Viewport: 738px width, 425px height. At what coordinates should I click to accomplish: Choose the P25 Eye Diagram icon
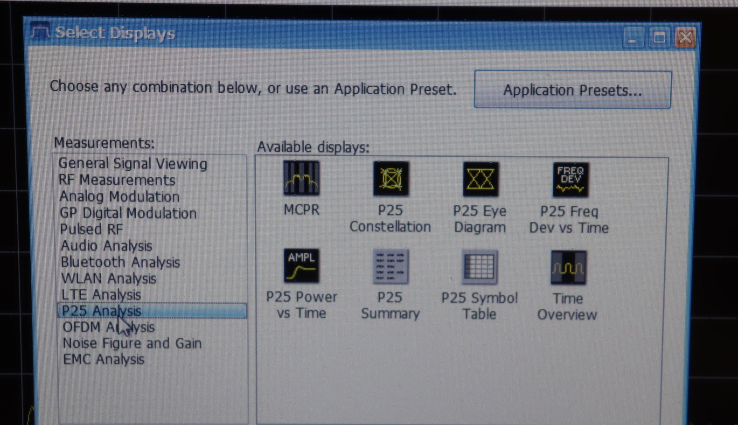pos(480,179)
